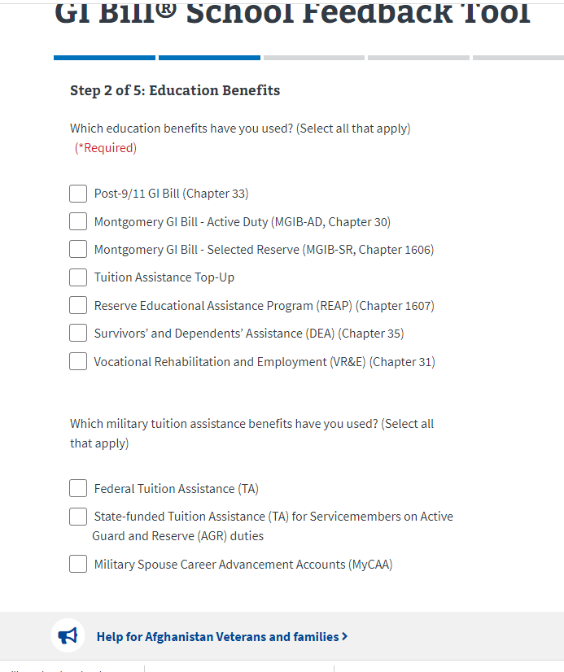Open Help for Afghanistan Veterans and families
564x672 pixels.
(217, 637)
